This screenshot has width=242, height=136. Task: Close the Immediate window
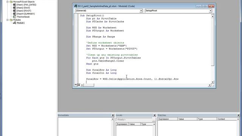(x=113, y=115)
